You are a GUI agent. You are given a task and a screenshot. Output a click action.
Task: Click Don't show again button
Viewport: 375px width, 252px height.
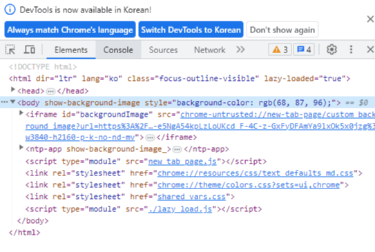click(x=282, y=30)
